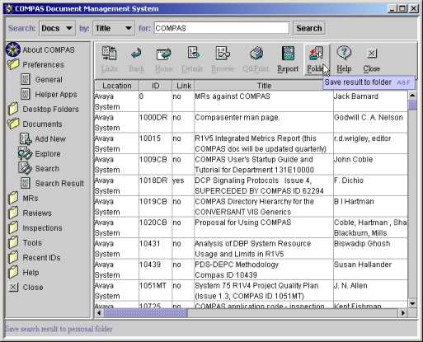Select the System 75 R1V4 Project Quality Plan row
423x342 pixels.
click(x=251, y=291)
